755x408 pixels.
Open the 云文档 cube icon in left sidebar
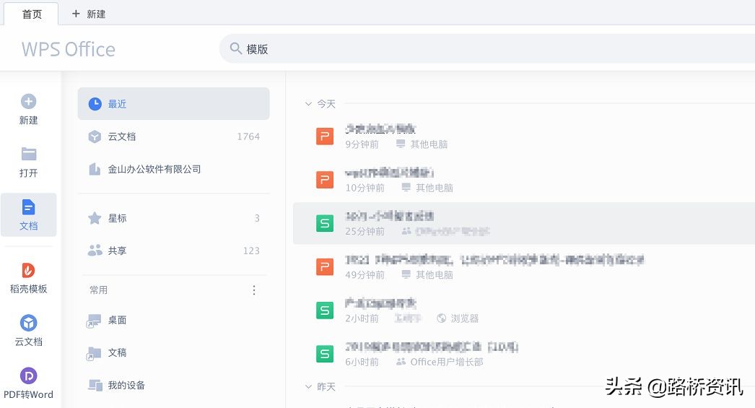tap(28, 323)
